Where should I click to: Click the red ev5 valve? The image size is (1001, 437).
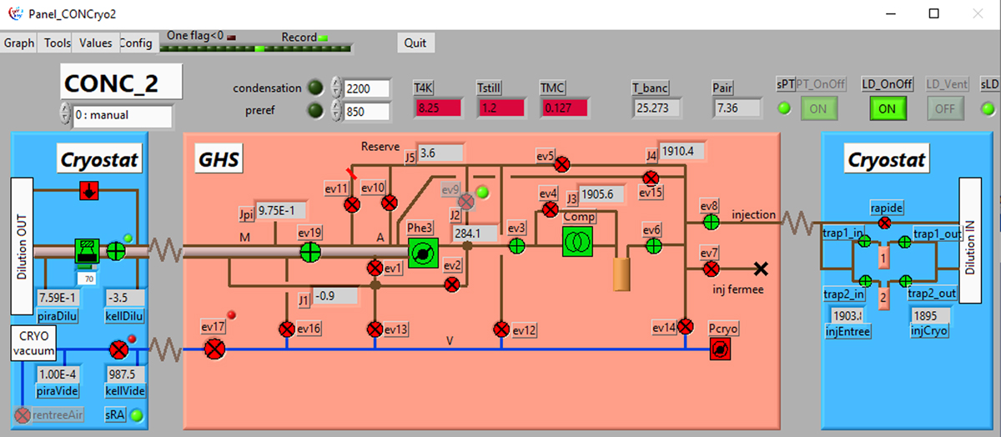tap(562, 163)
